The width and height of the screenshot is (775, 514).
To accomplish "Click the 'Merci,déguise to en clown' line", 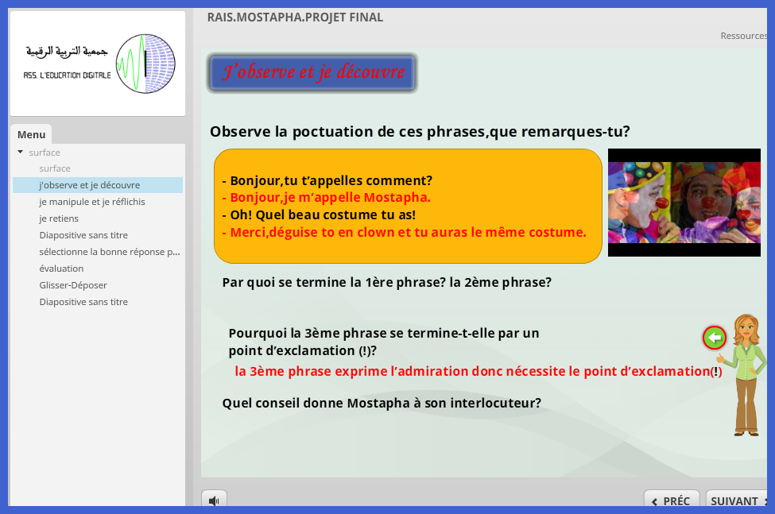I will click(404, 232).
